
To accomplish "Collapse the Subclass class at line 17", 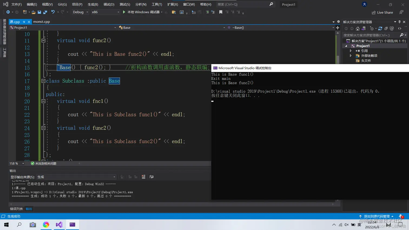I will click(x=43, y=81).
